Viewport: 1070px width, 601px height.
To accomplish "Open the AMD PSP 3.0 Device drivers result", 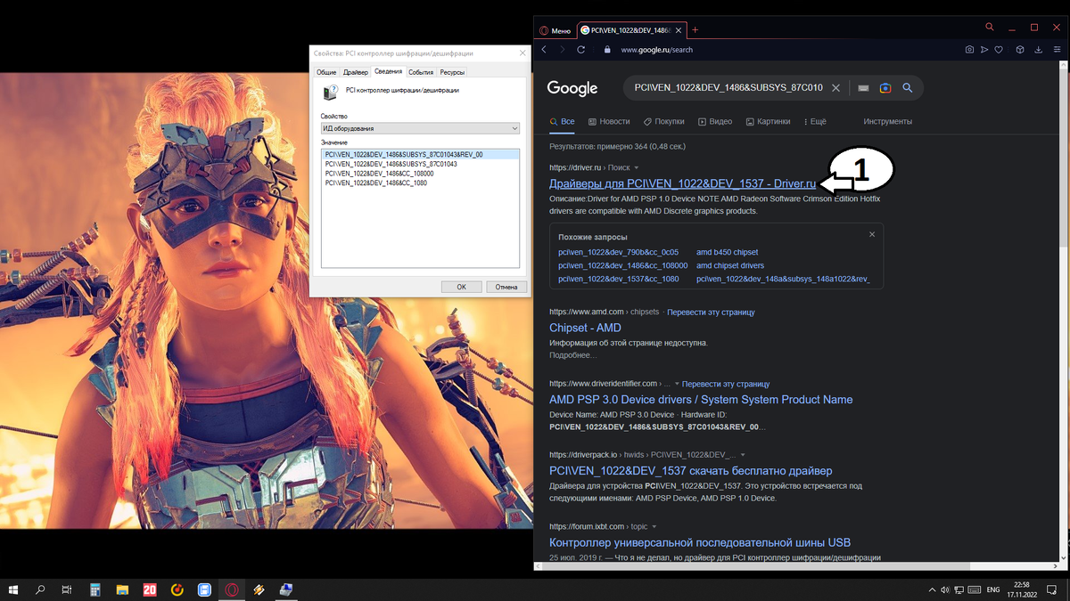I will (x=701, y=400).
